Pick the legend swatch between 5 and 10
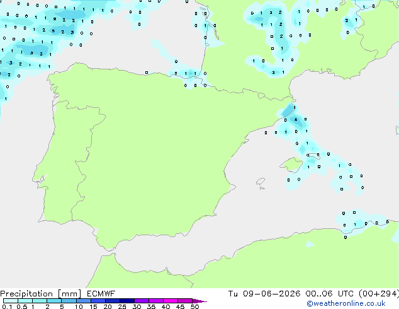Screen dimensions: 399x309 click(69, 301)
